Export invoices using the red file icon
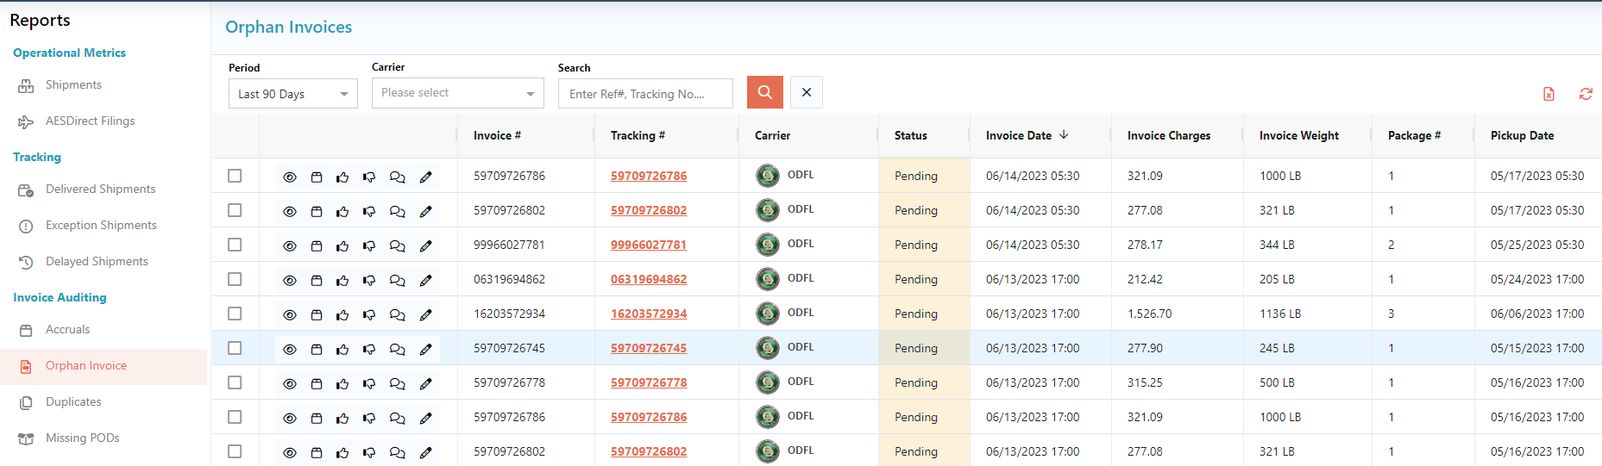 (x=1549, y=94)
